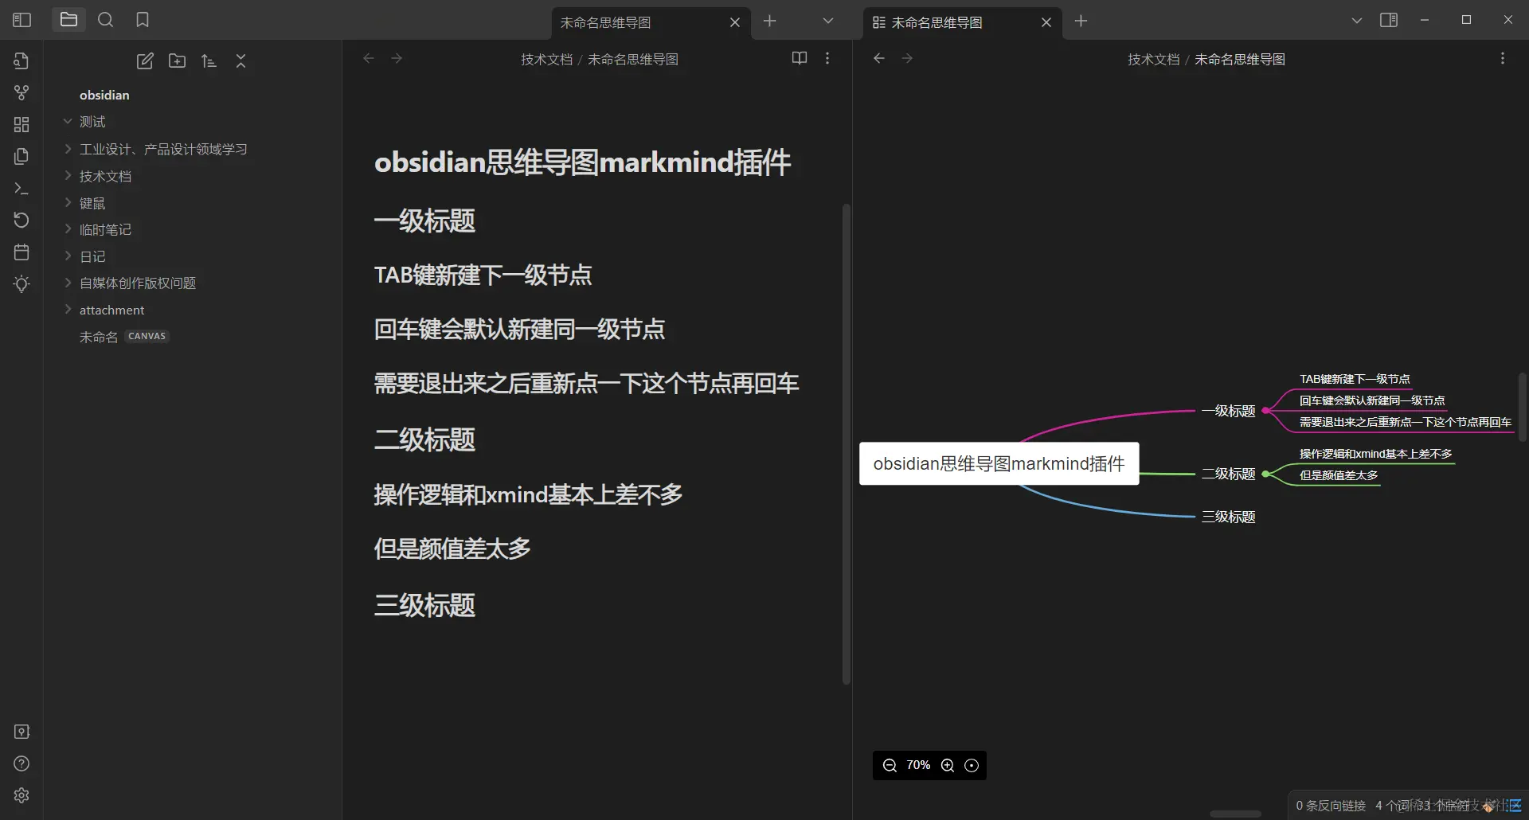Image resolution: width=1529 pixels, height=820 pixels.
Task: Click 技术文档 breadcrumb in editor pane
Action: [546, 60]
